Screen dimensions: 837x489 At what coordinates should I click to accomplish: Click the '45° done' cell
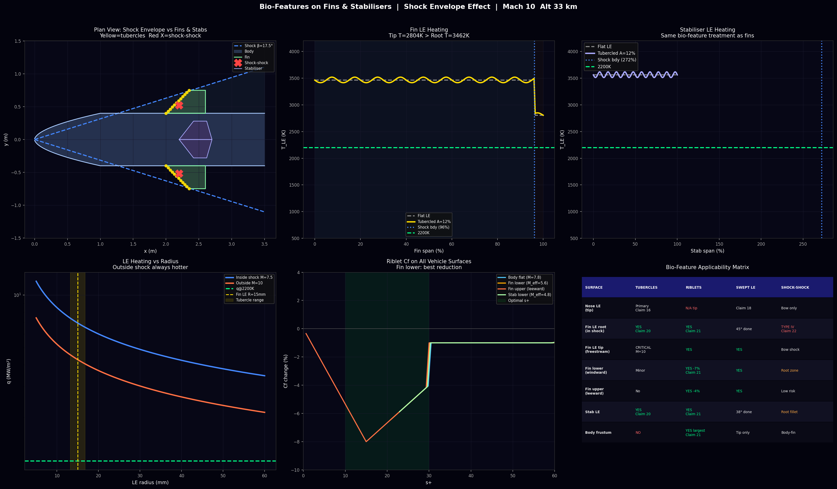744,329
